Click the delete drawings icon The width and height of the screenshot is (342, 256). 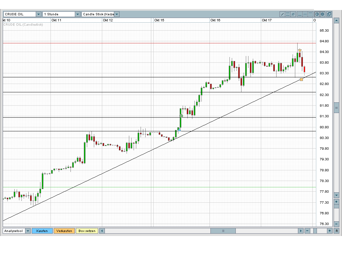[293, 14]
